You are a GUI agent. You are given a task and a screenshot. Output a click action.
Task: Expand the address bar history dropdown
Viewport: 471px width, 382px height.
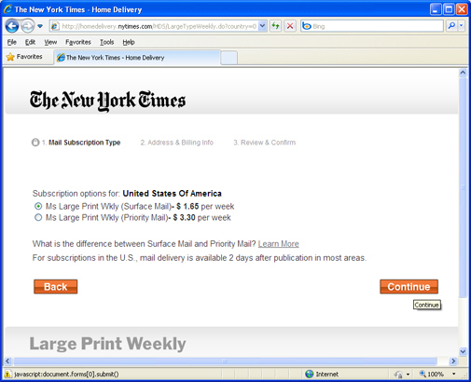[262, 26]
